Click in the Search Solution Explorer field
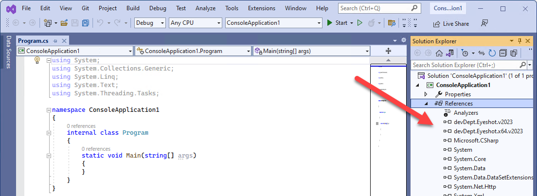The image size is (537, 196). coord(467,65)
